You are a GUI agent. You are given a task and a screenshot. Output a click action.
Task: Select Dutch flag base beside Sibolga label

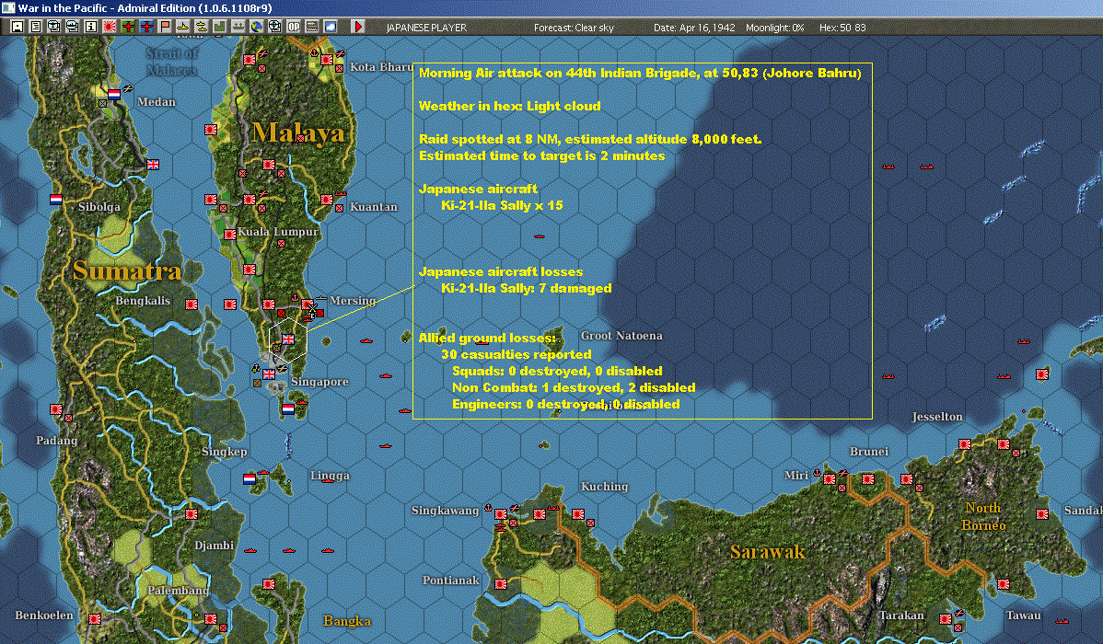tap(55, 200)
